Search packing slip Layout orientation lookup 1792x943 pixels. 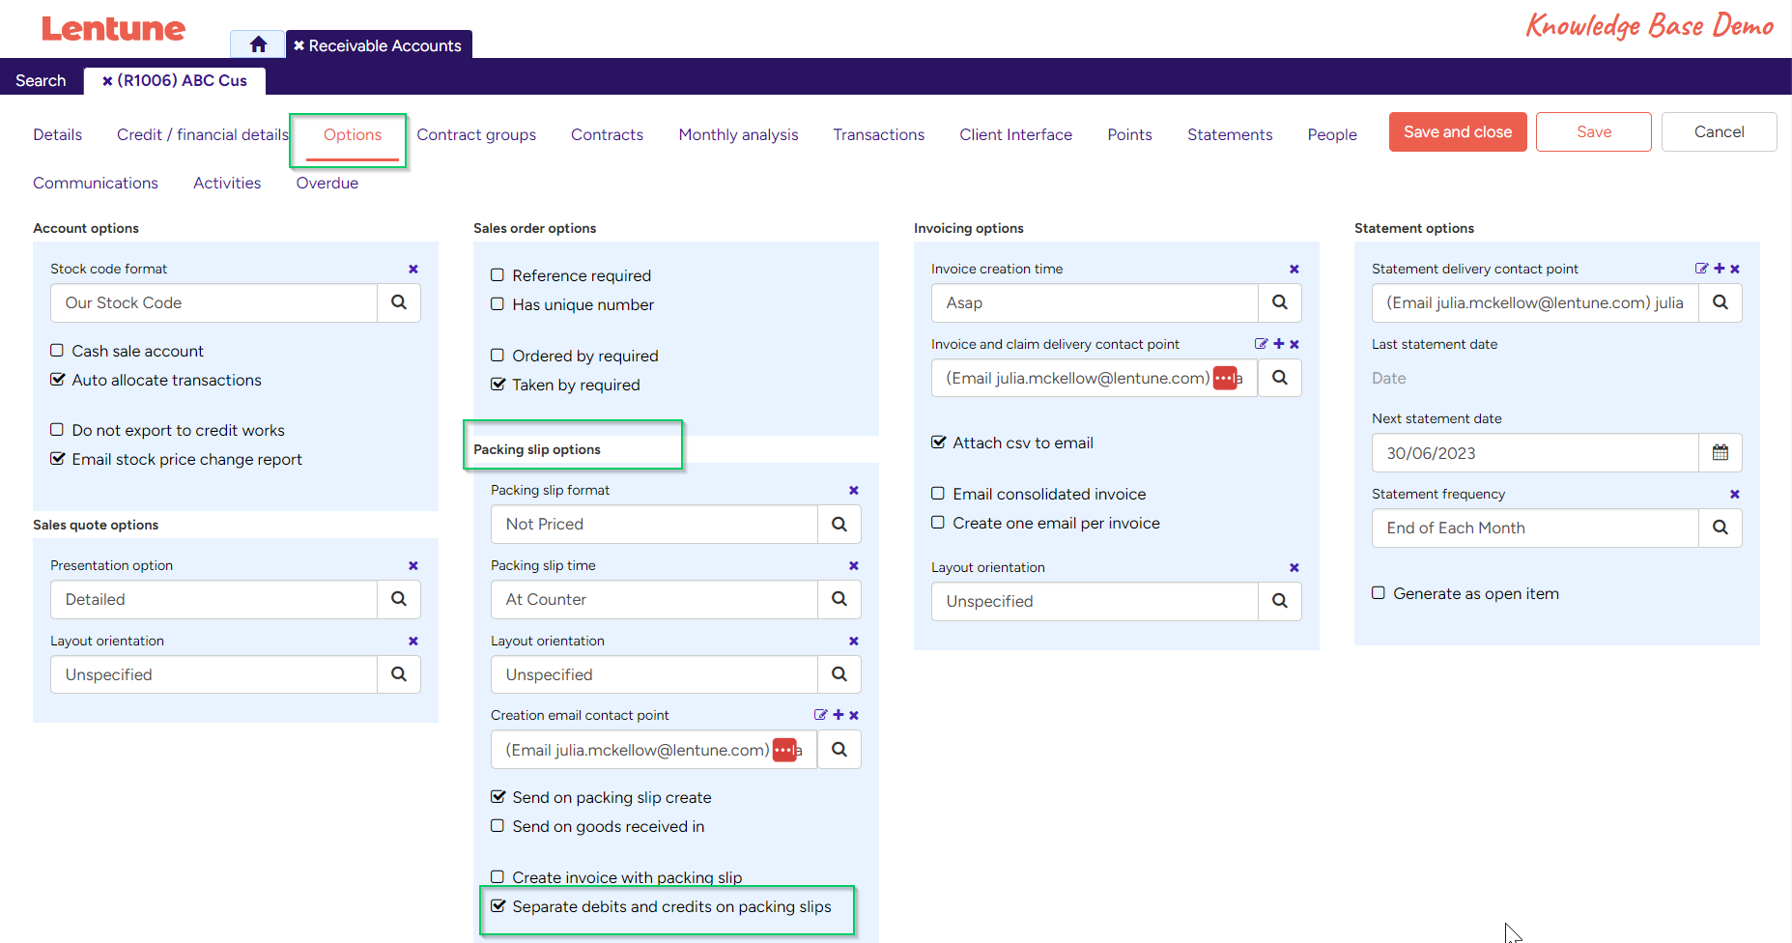[x=839, y=674]
